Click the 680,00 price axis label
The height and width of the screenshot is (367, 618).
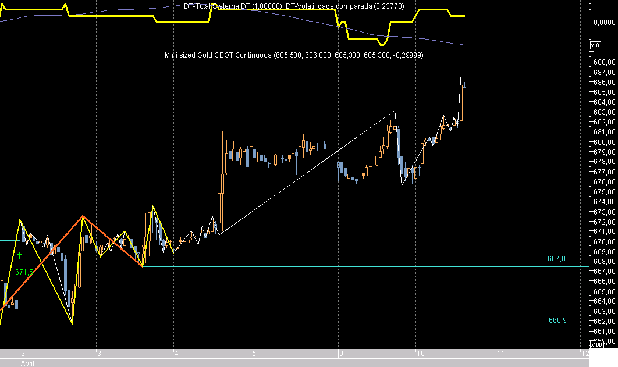pyautogui.click(x=605, y=142)
